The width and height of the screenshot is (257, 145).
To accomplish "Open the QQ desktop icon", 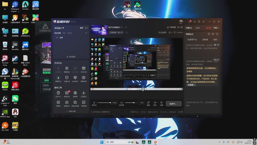I will pos(15,113).
